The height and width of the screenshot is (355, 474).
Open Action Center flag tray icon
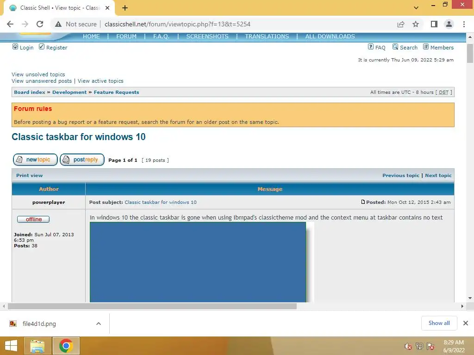click(430, 346)
